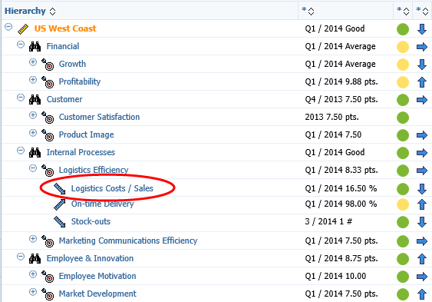Click the ruler icon beside On-time Delivery
The height and width of the screenshot is (302, 432).
click(x=60, y=204)
